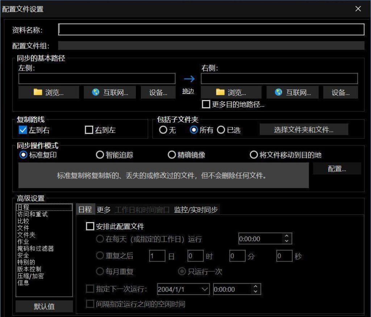The height and width of the screenshot is (317, 371).
Task: Open left side folder browse button
Action: [x=49, y=92]
